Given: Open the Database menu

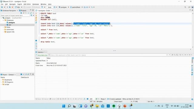Looking at the screenshot, I should click(x=36, y=4).
